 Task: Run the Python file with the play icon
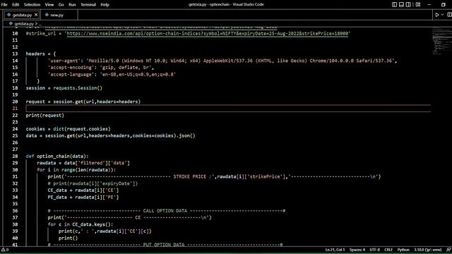point(437,15)
